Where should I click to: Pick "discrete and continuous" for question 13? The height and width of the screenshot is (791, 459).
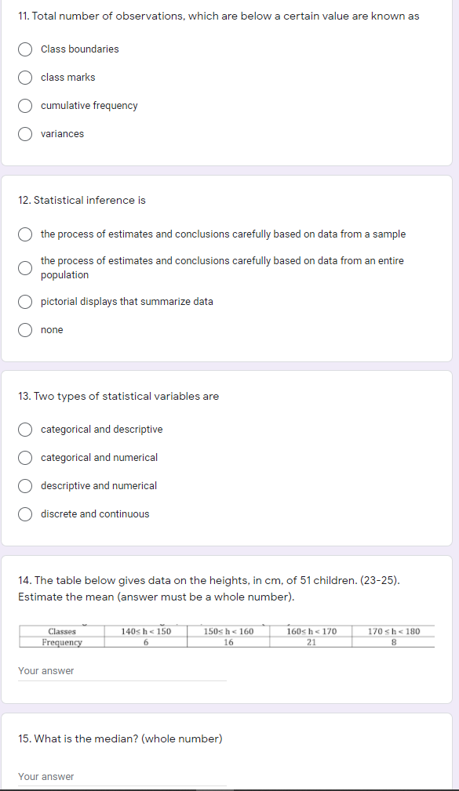24,513
